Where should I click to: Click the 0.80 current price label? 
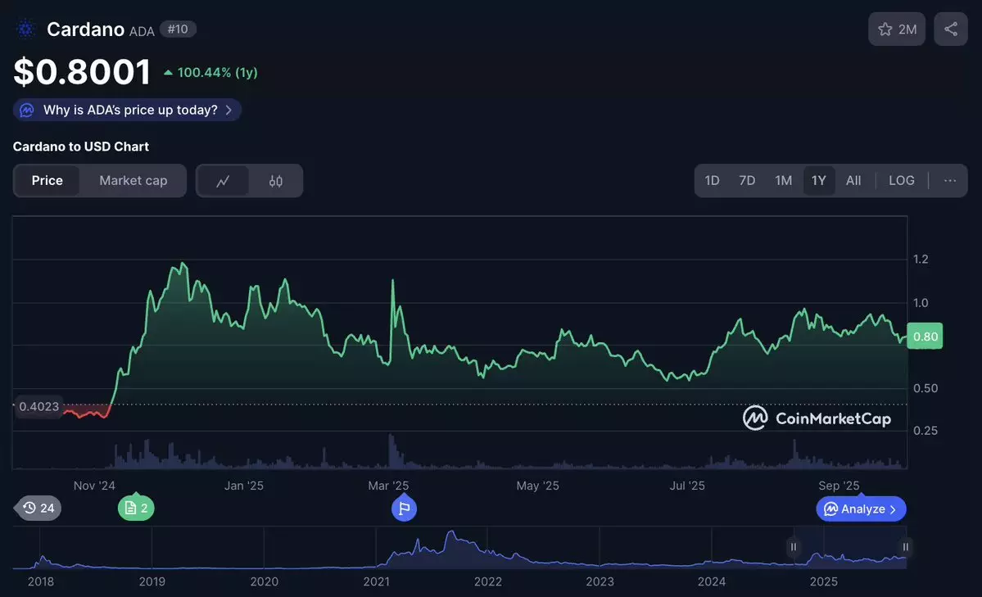(925, 337)
